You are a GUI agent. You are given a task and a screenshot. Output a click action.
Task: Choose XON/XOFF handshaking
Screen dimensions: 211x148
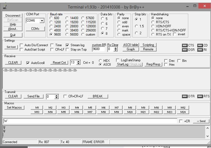coord(153,26)
